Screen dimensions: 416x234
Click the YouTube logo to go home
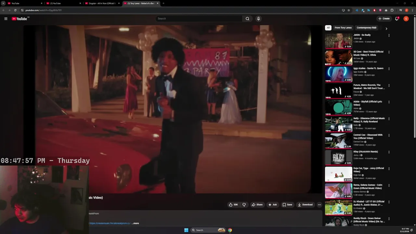click(x=19, y=19)
